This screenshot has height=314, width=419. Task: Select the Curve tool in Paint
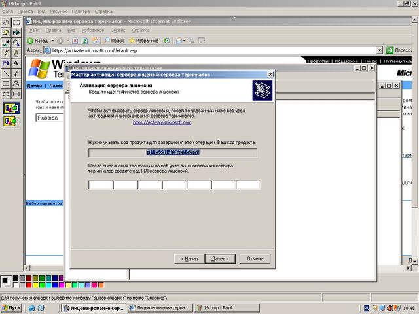pos(16,73)
